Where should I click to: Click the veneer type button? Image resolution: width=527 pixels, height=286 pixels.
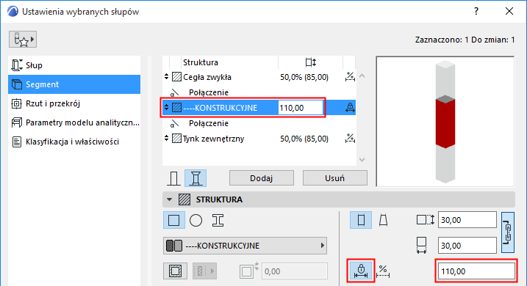tap(175, 271)
